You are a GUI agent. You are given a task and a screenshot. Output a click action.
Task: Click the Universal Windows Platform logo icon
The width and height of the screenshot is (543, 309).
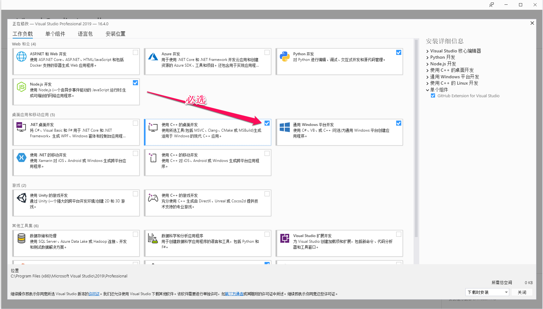click(285, 127)
